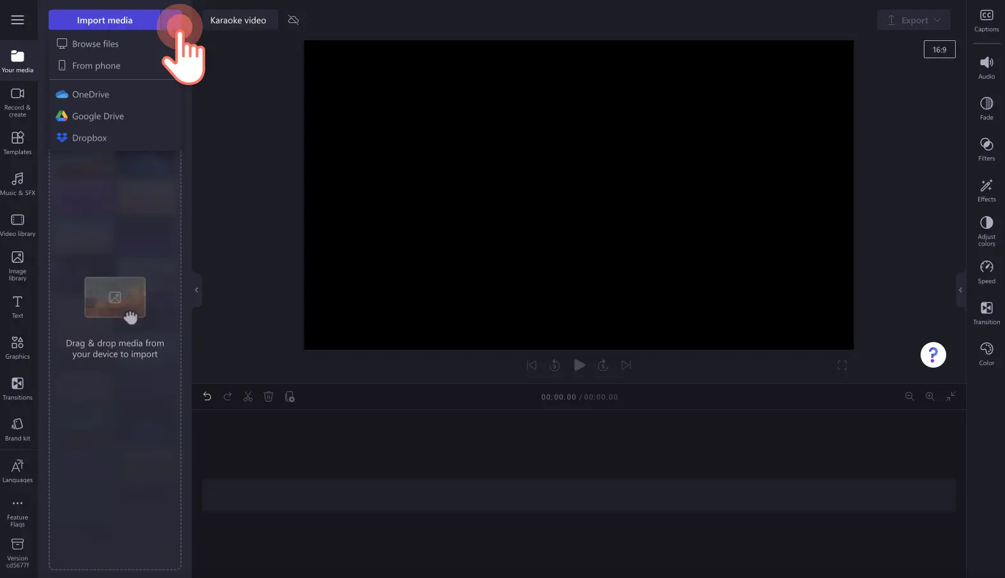
Task: Click the split scissors icon
Action: click(x=248, y=397)
